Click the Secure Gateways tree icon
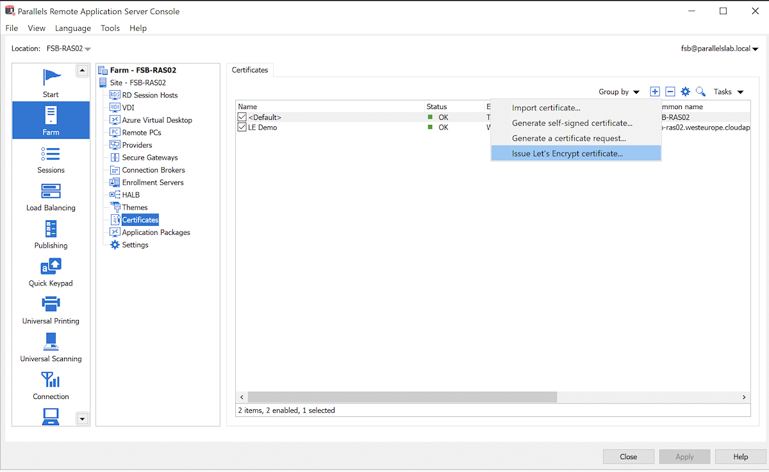The width and height of the screenshot is (769, 472). coord(115,158)
